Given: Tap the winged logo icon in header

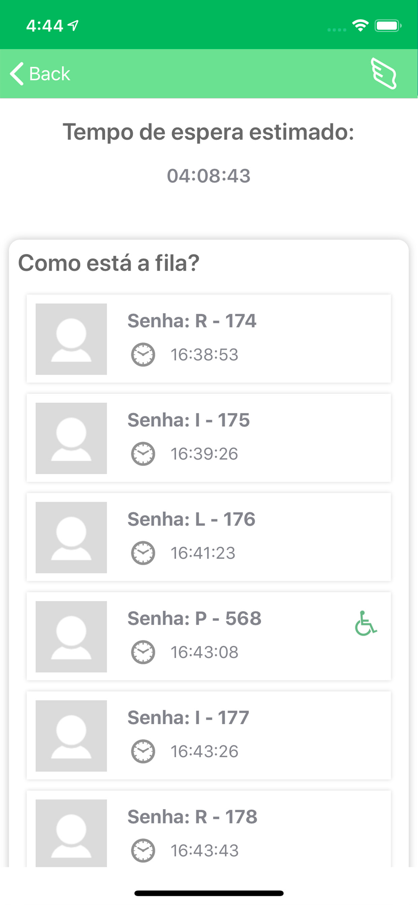Looking at the screenshot, I should (384, 74).
